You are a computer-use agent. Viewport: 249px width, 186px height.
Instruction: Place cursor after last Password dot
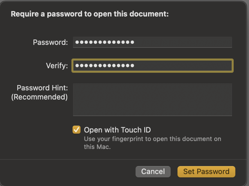tap(135, 42)
